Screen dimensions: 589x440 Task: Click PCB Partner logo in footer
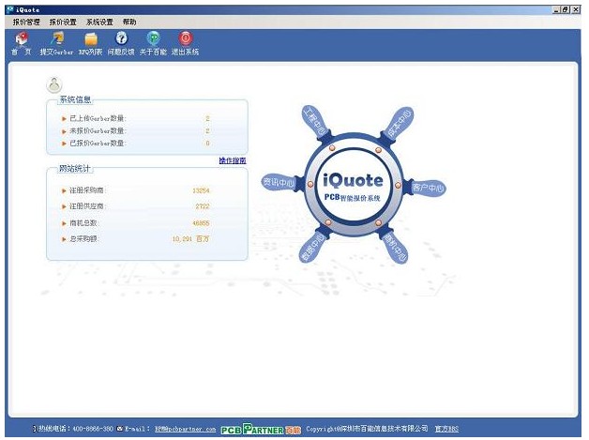tap(261, 429)
